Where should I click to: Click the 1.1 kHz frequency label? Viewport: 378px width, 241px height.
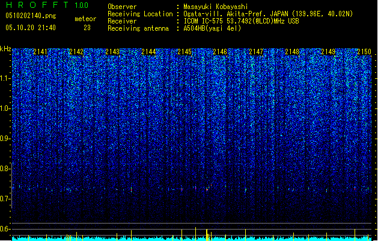coord(5,78)
